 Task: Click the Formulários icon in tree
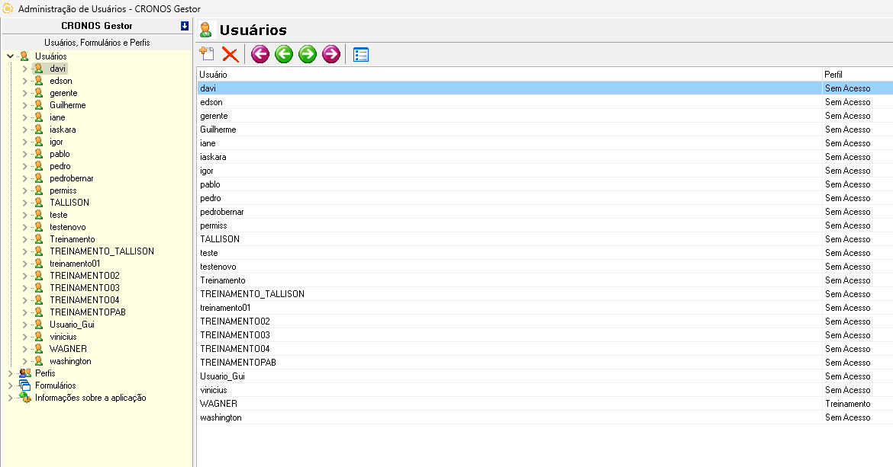click(25, 385)
